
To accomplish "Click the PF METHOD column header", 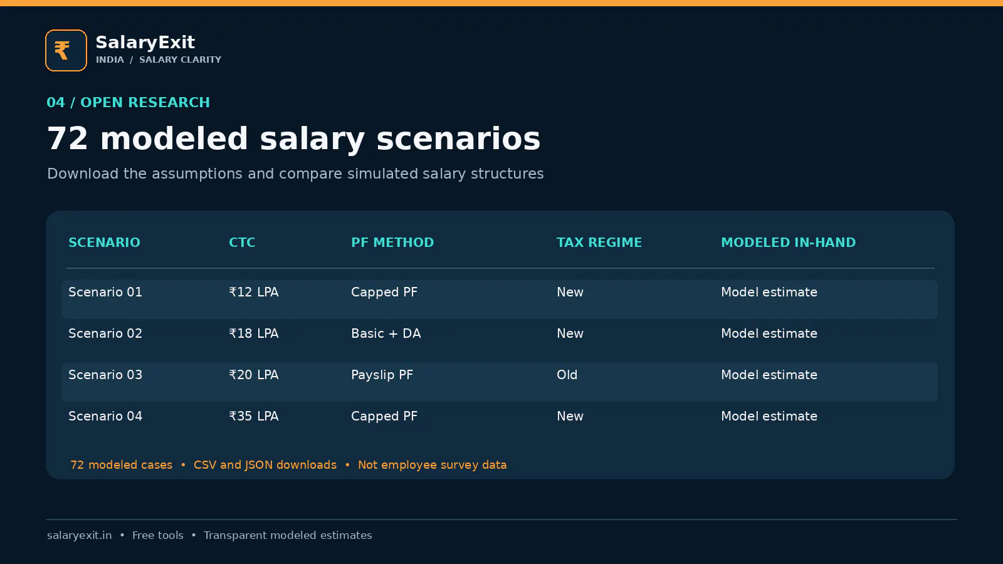I will coord(392,243).
